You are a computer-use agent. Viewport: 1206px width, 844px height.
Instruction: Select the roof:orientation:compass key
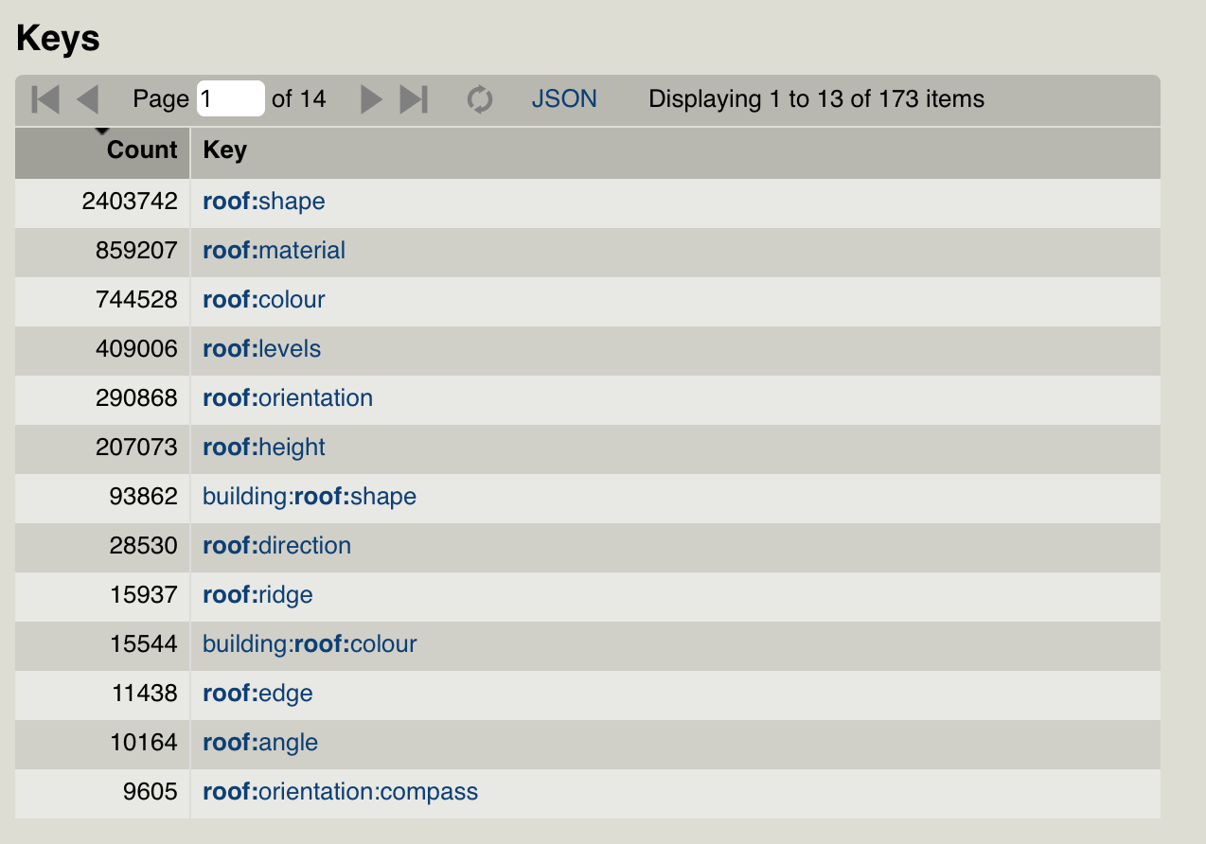340,791
